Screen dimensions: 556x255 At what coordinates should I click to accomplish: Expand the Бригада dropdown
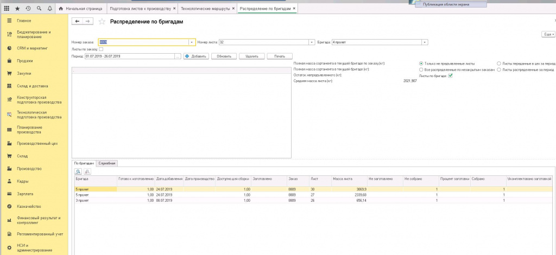425,42
